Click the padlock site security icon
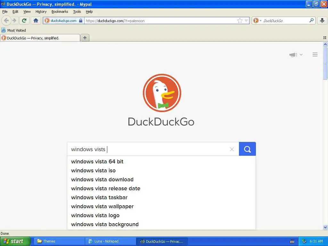 pyautogui.click(x=81, y=20)
